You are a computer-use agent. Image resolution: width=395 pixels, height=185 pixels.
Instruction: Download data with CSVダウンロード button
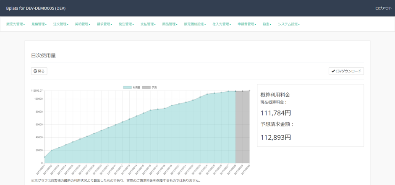pos(346,71)
